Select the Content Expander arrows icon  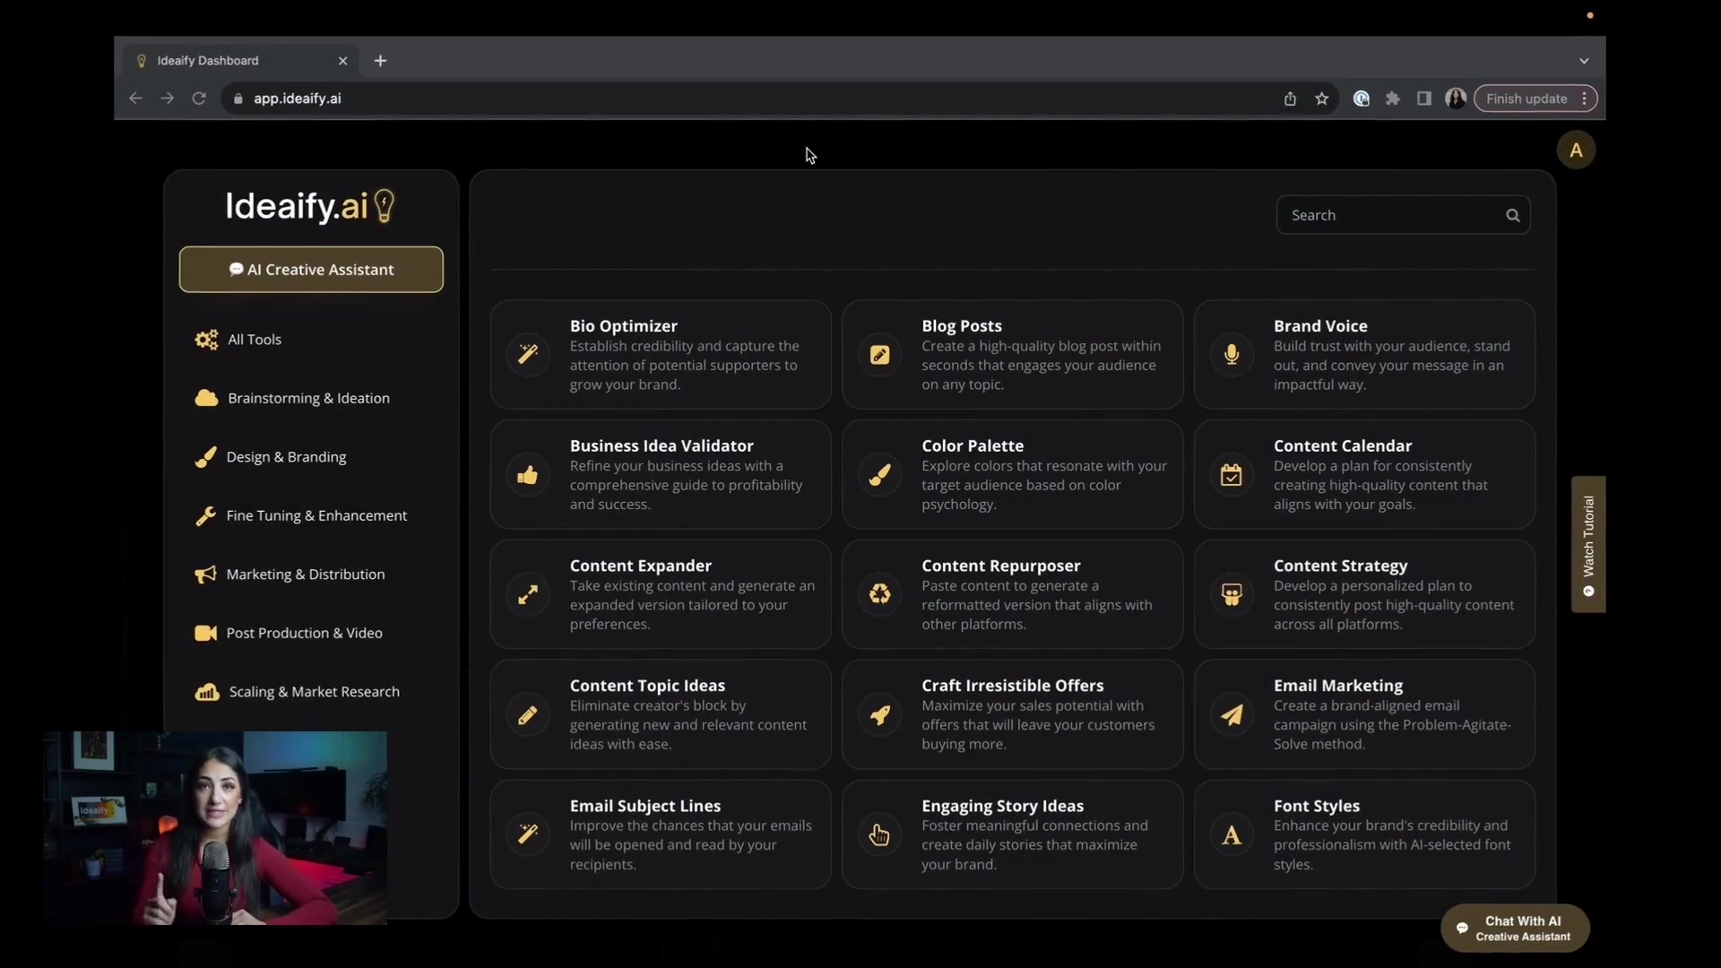coord(528,594)
